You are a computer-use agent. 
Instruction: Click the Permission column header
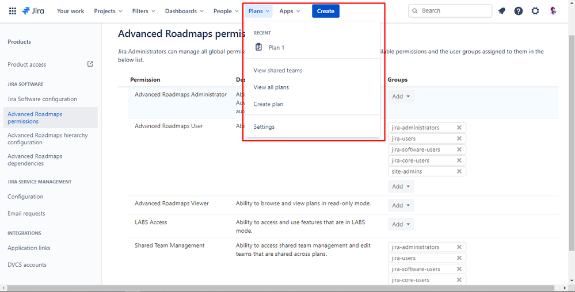pos(145,79)
